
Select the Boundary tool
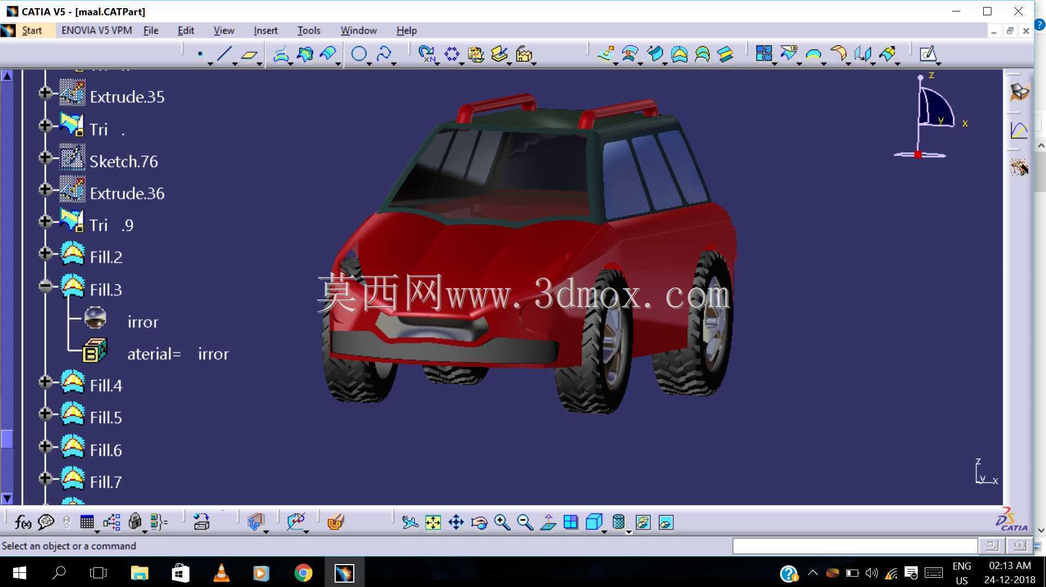(x=813, y=53)
